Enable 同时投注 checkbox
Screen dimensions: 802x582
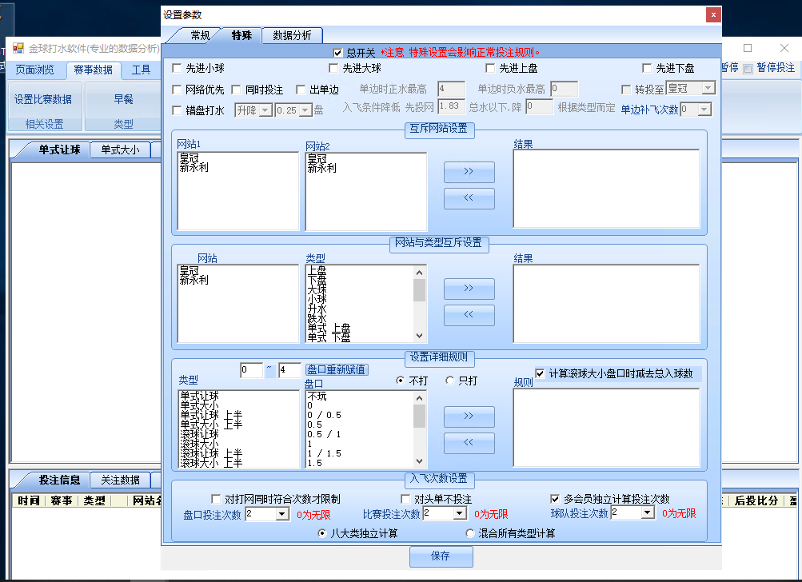point(236,90)
